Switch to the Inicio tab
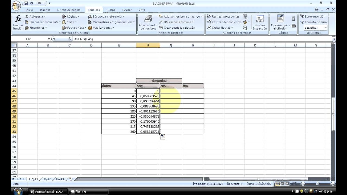The width and height of the screenshot is (347, 195). [29, 10]
